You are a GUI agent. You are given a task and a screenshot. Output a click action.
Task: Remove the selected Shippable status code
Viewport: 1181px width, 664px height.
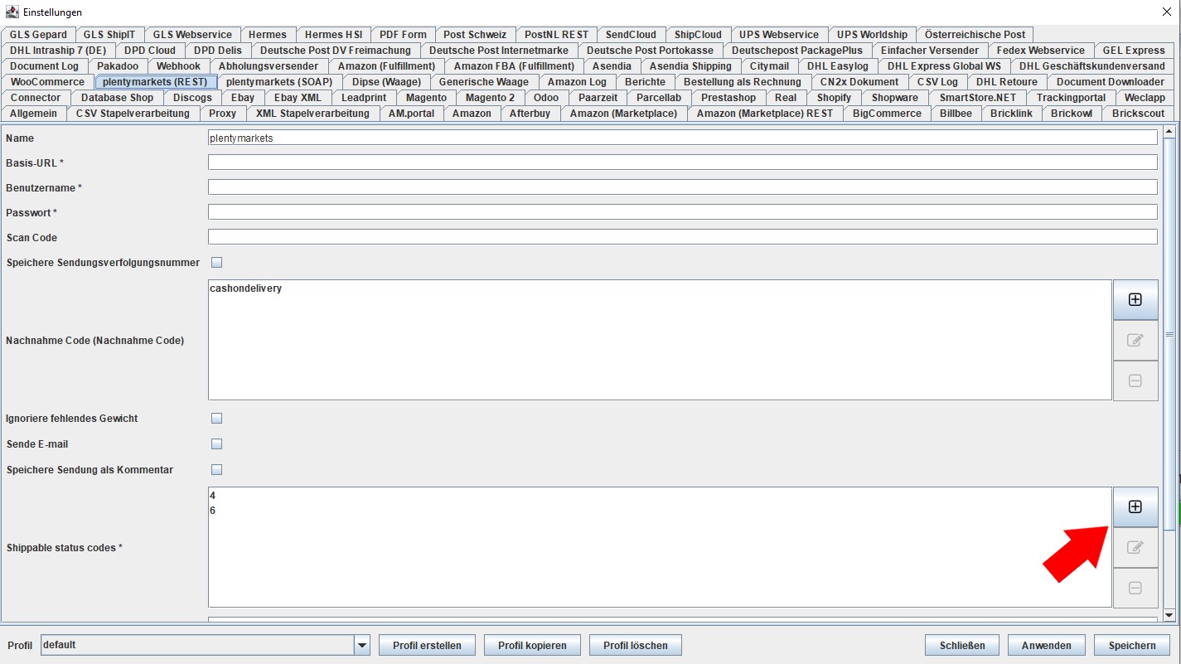pos(1135,588)
